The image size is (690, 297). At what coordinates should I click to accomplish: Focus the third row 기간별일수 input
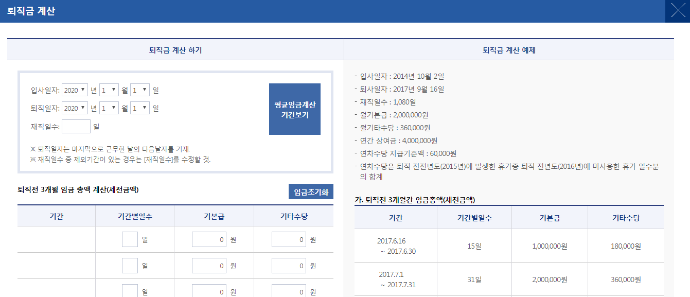(130, 291)
